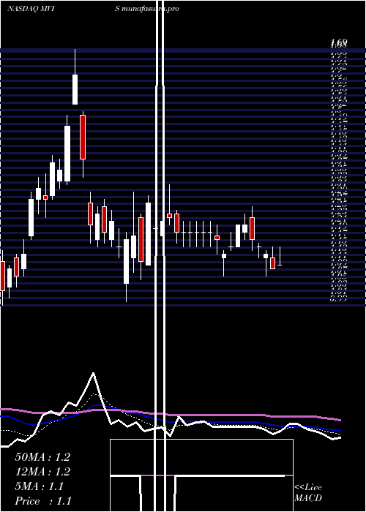Click the peak of the white MACD line
The width and height of the screenshot is (366, 512).
point(94,373)
